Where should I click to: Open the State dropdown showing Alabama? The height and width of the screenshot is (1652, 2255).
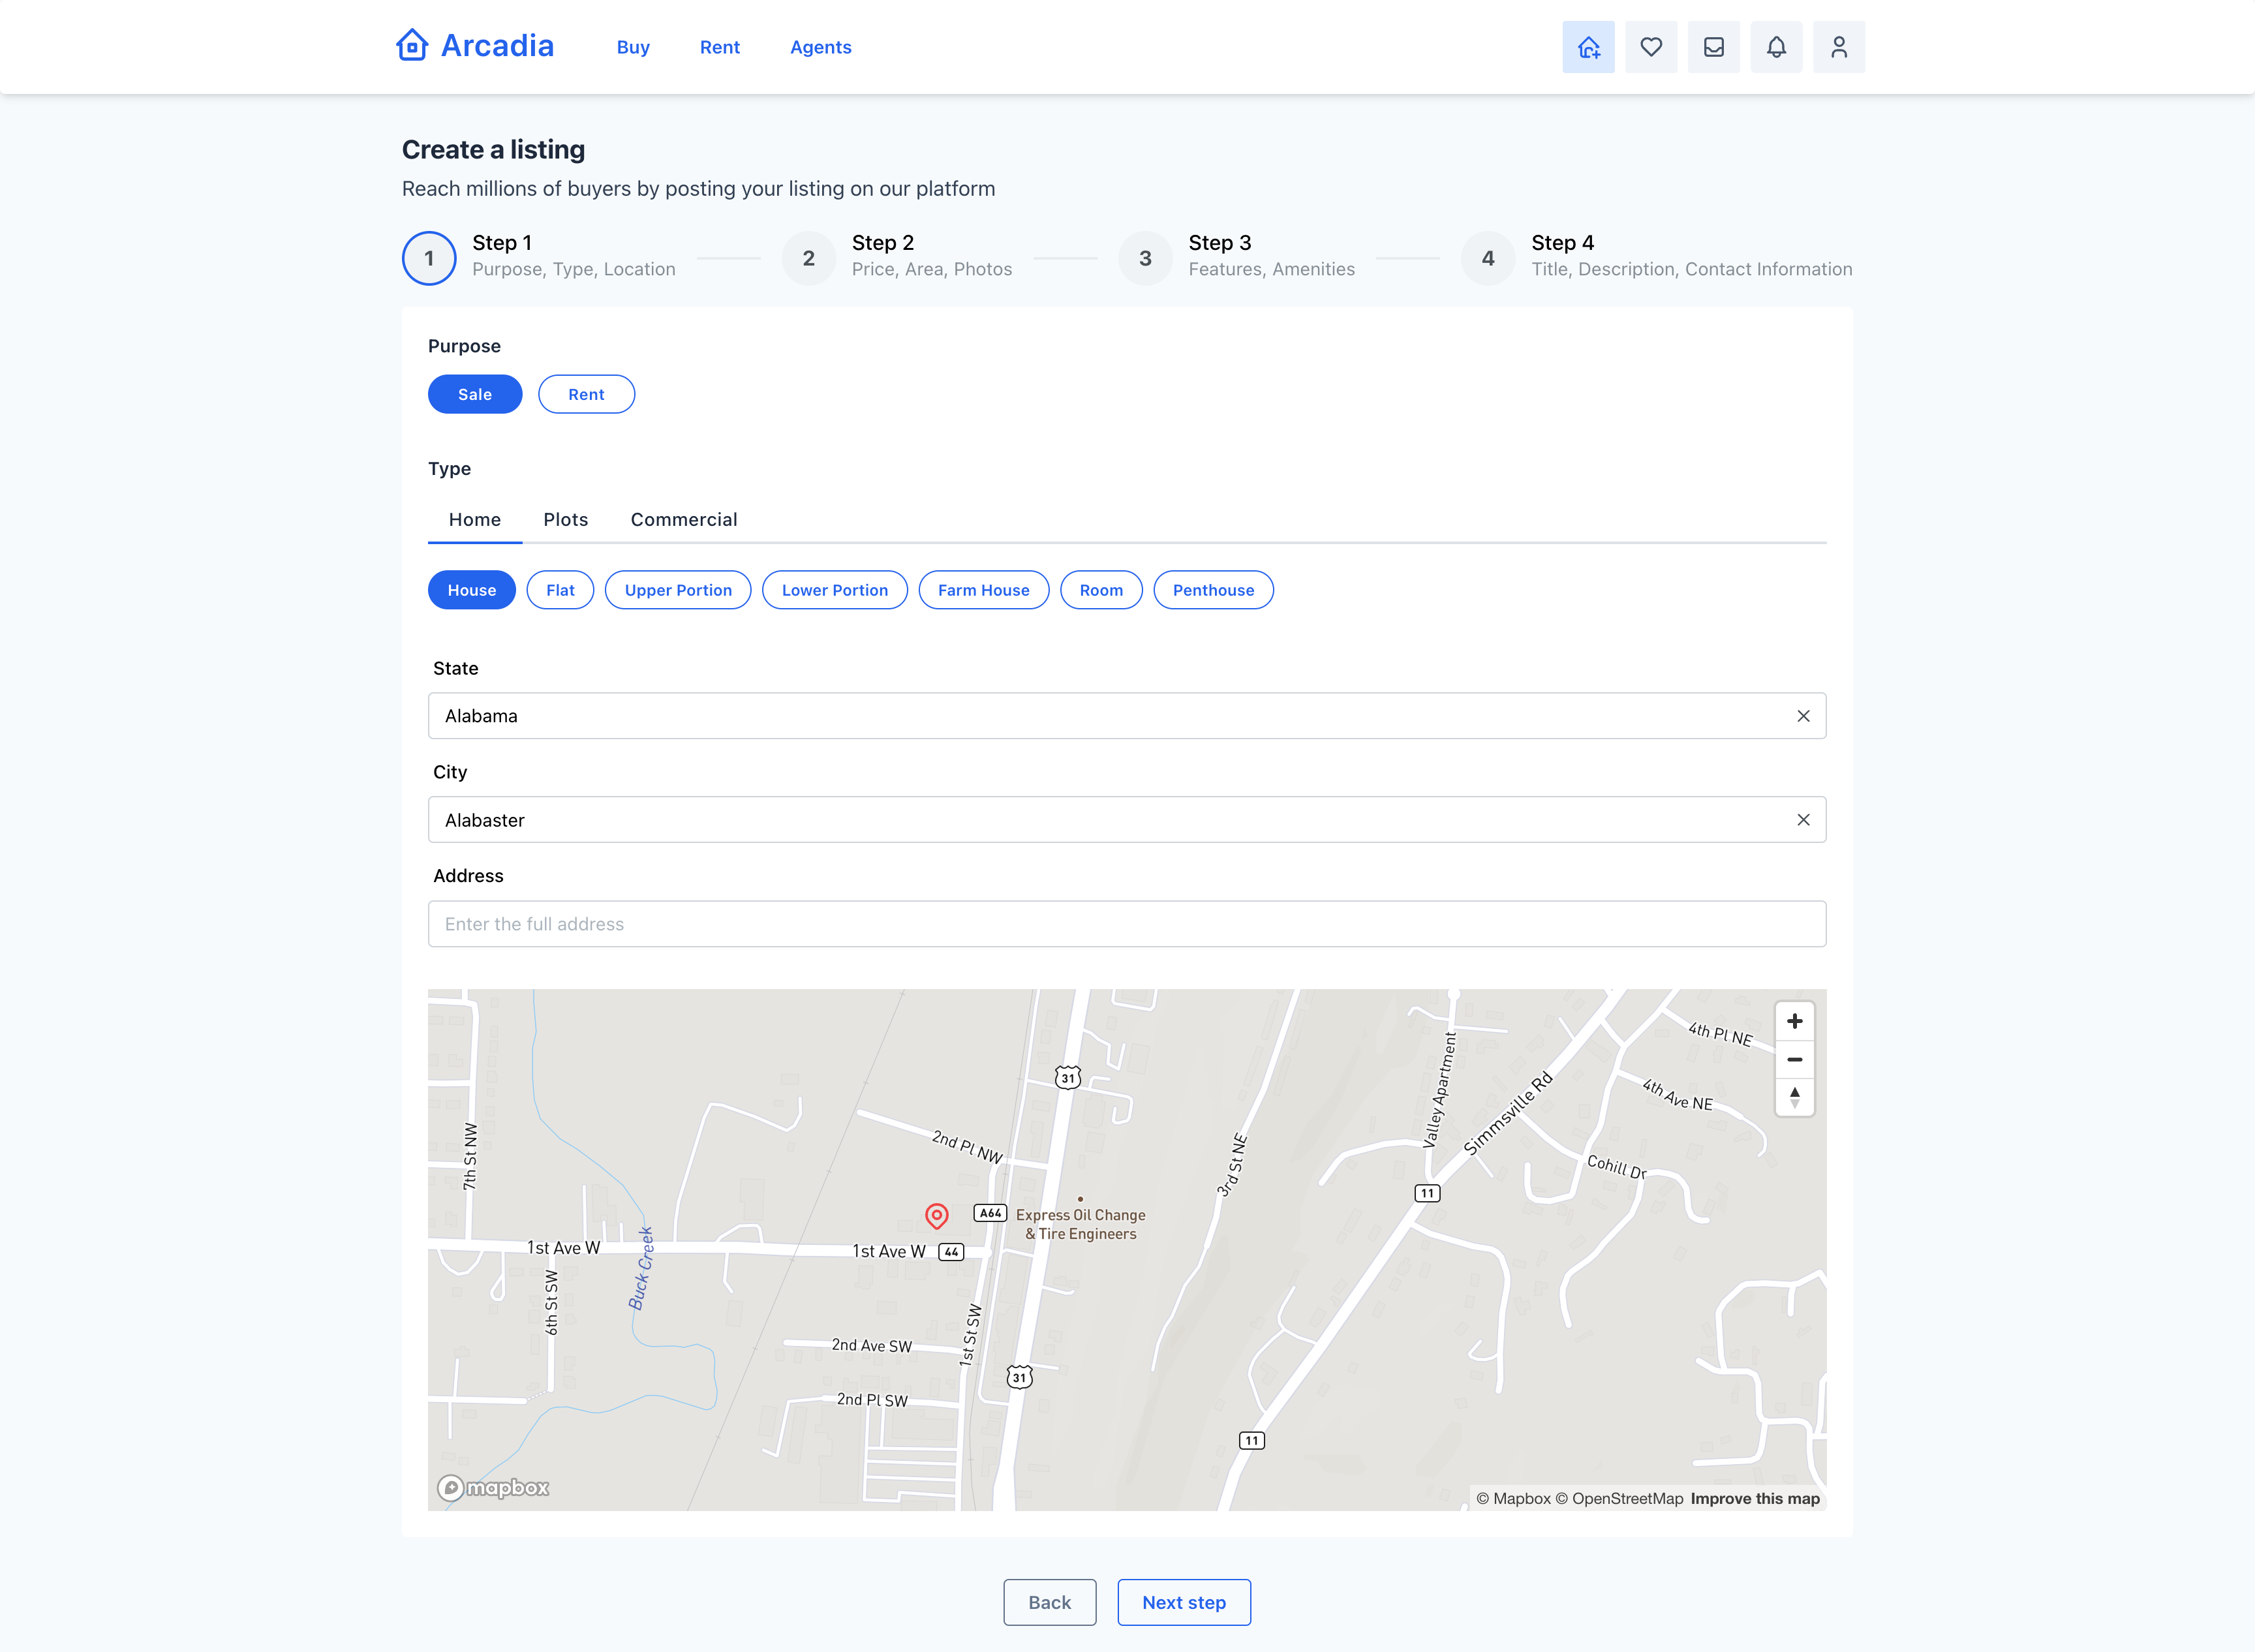point(1100,716)
